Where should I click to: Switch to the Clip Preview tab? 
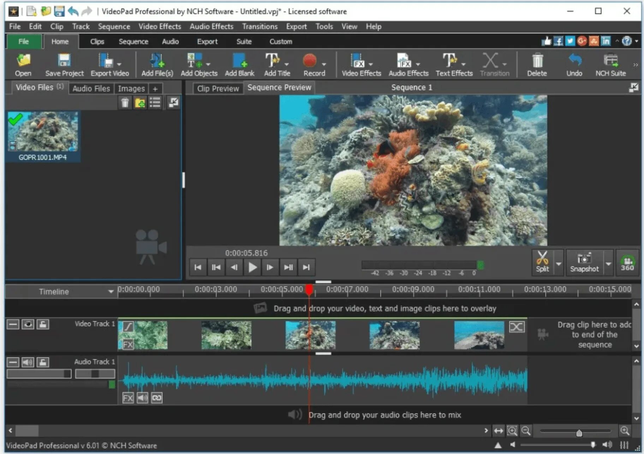218,88
